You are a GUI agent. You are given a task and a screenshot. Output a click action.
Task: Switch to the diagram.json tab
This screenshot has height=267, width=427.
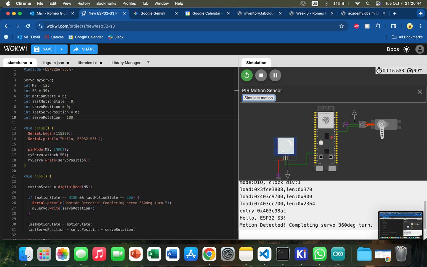[x=53, y=63]
